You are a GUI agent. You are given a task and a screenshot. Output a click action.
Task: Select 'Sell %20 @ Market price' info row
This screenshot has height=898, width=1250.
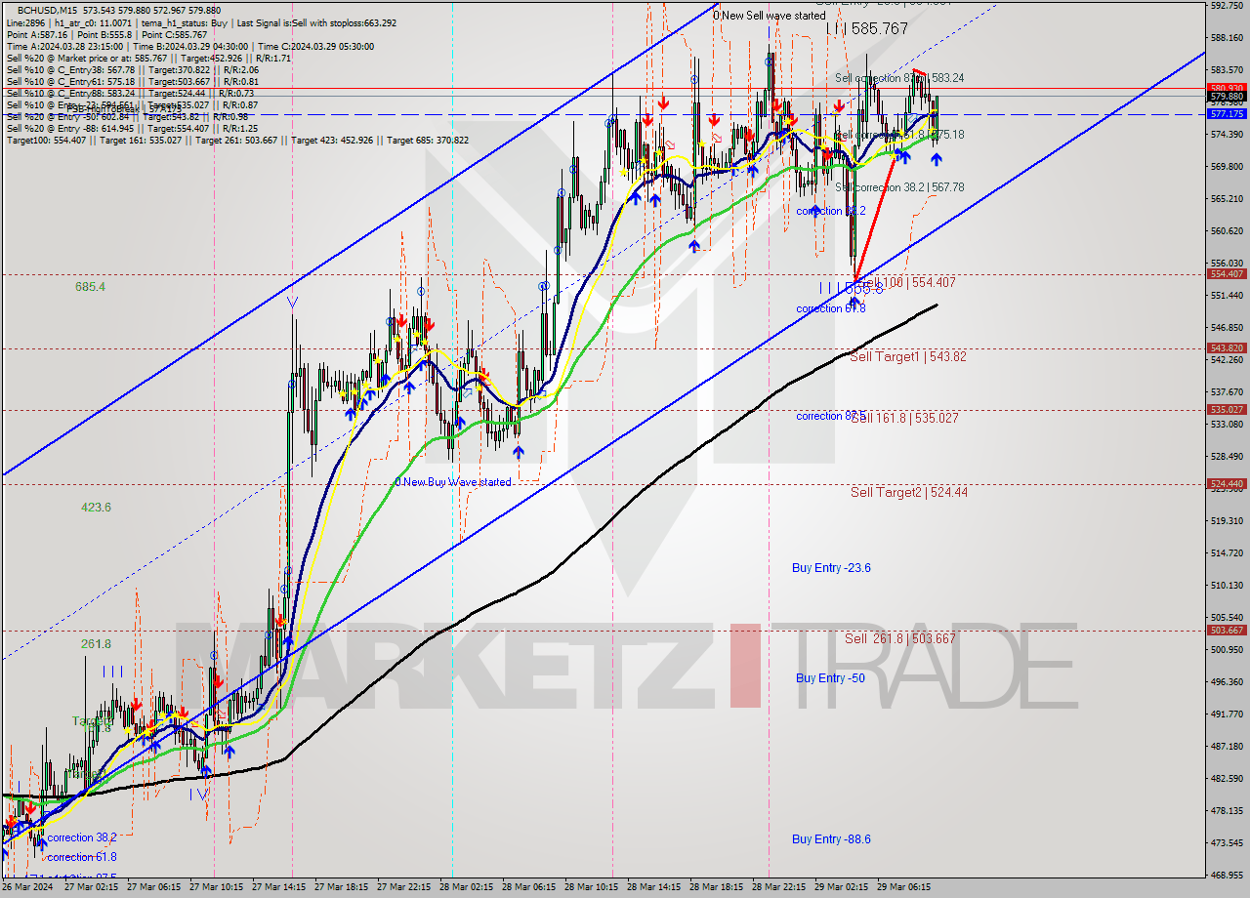146,58
